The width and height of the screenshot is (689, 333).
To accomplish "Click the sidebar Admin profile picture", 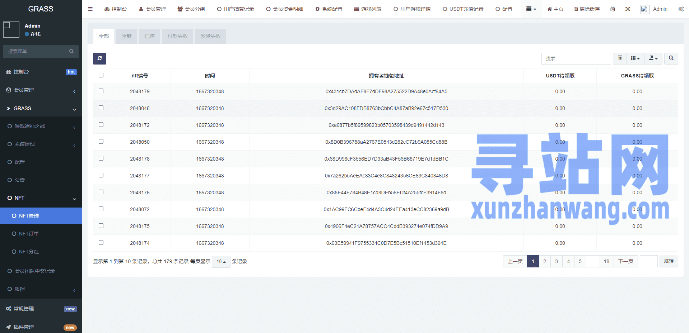I will (11, 29).
